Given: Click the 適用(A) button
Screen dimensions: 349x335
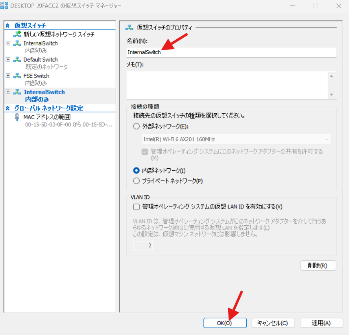Looking at the screenshot, I should coord(321,323).
